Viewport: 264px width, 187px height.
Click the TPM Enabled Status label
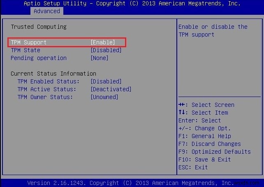pyautogui.click(x=49, y=81)
